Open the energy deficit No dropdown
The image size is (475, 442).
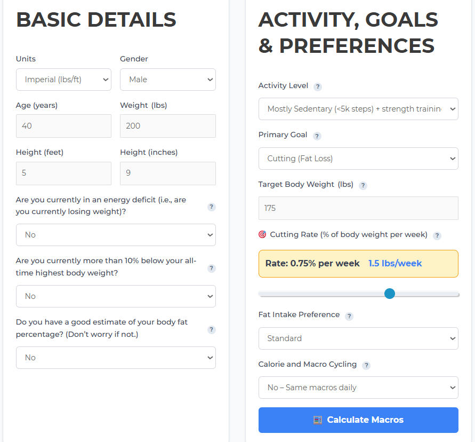[116, 235]
